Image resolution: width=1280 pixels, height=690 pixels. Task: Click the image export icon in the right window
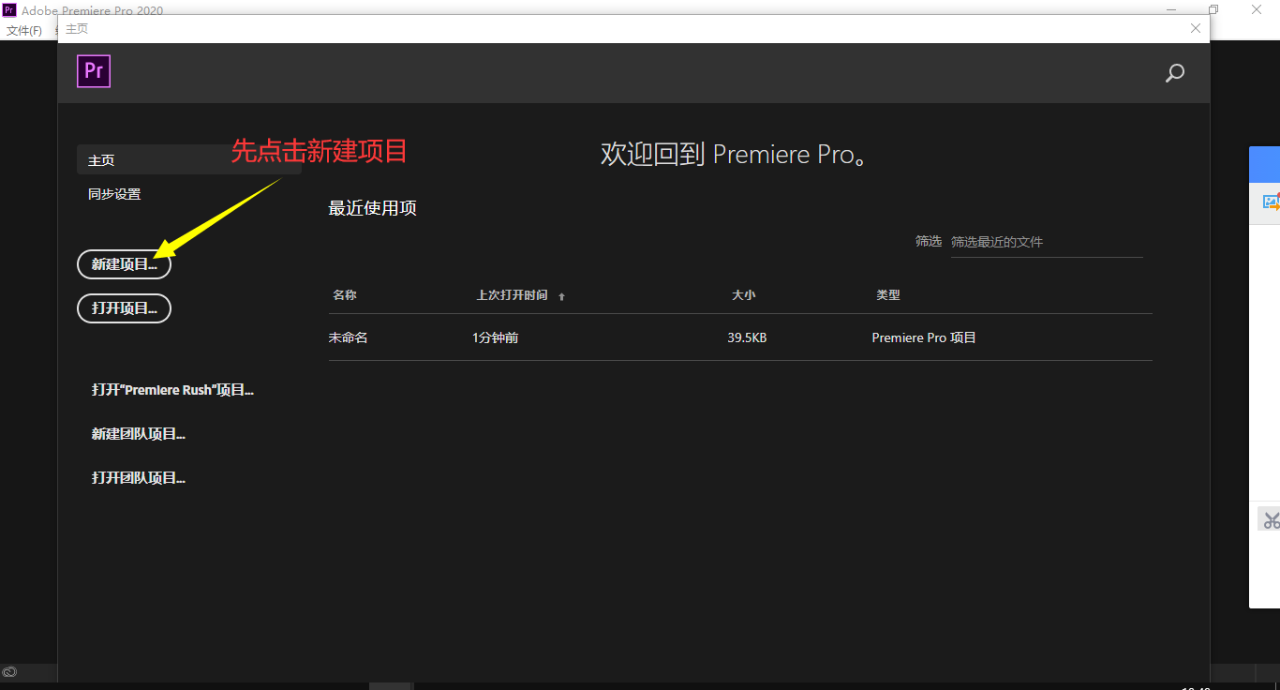point(1272,202)
